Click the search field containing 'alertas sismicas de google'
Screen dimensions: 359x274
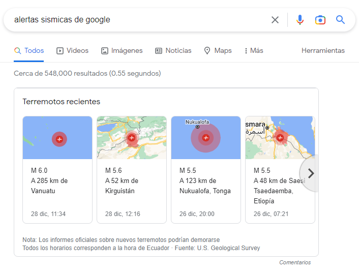[x=137, y=20]
